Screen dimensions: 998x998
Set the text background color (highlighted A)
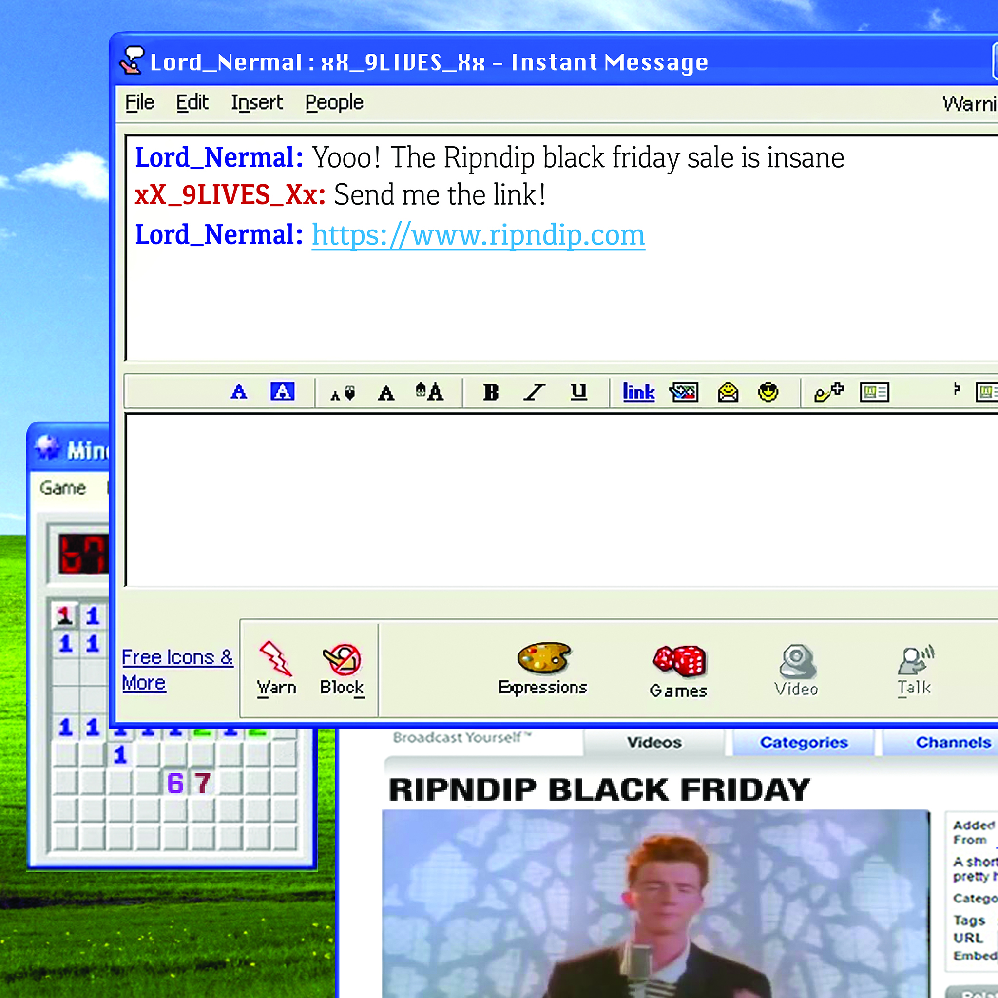tap(283, 392)
